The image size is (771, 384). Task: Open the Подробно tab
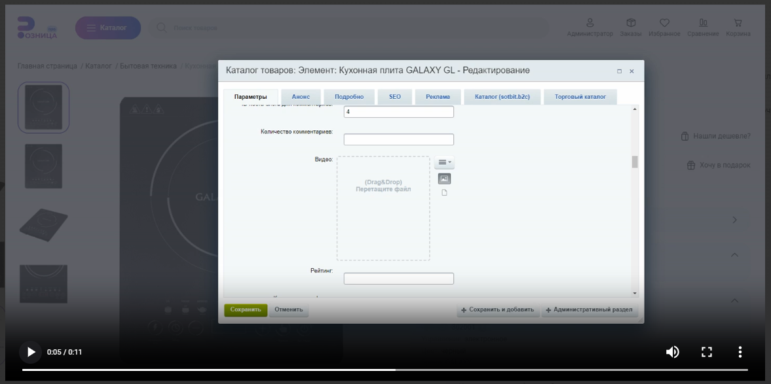point(349,97)
